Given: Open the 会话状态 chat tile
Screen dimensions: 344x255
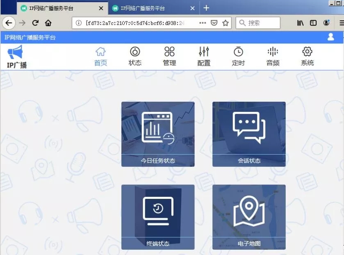Looking at the screenshot, I should tap(249, 134).
